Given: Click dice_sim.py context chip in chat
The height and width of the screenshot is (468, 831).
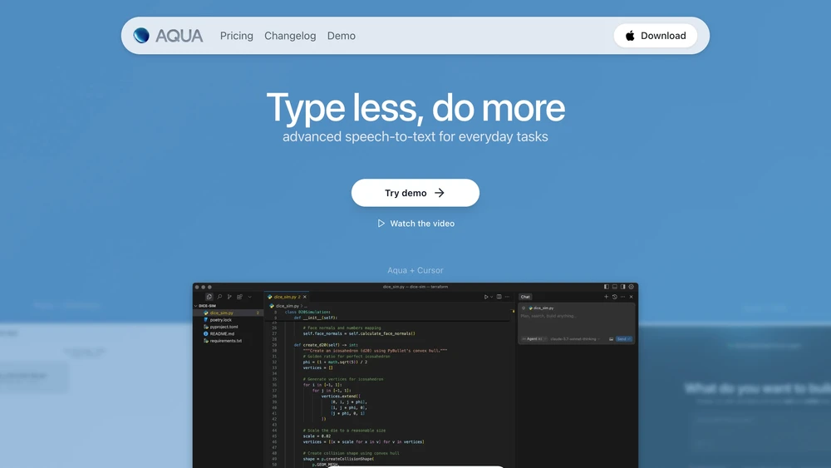Looking at the screenshot, I should pyautogui.click(x=542, y=308).
